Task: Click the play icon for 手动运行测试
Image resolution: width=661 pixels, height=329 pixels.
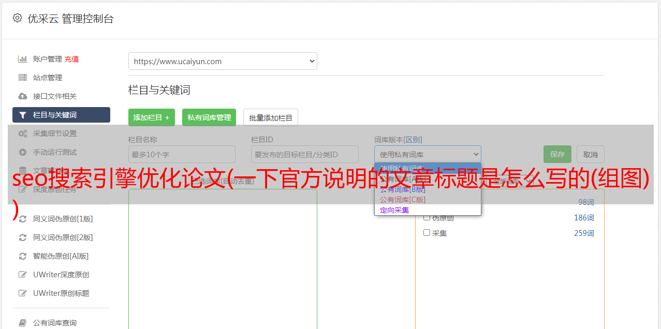Action: (x=22, y=152)
